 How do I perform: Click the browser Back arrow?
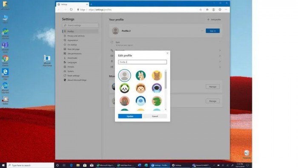tap(59, 9)
